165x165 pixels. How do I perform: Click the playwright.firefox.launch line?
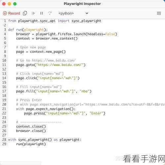67,34
